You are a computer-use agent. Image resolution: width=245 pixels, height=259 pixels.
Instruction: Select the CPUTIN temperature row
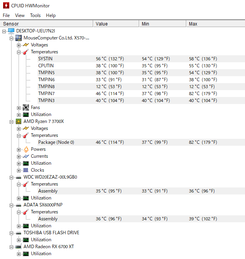(x=141, y=66)
